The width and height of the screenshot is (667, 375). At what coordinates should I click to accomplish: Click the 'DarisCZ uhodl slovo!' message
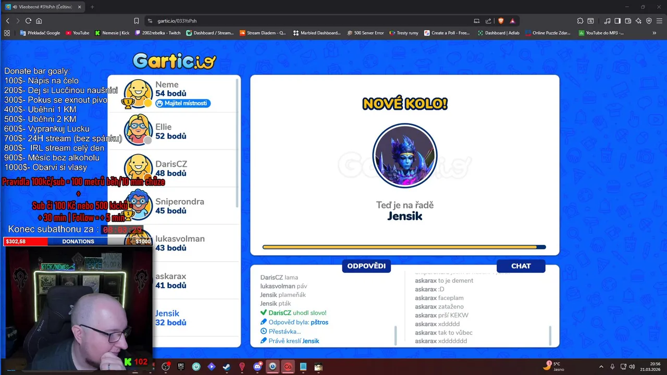click(x=293, y=313)
